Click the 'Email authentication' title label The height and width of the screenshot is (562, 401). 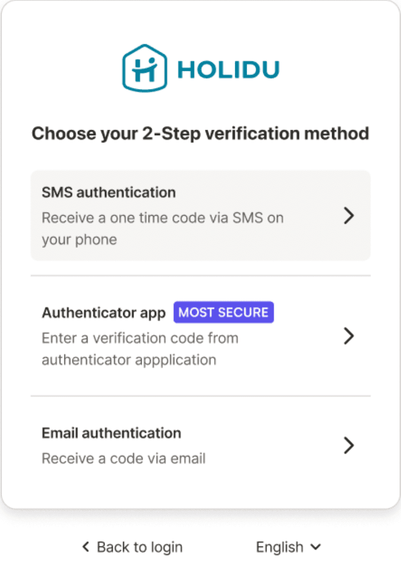[111, 433]
